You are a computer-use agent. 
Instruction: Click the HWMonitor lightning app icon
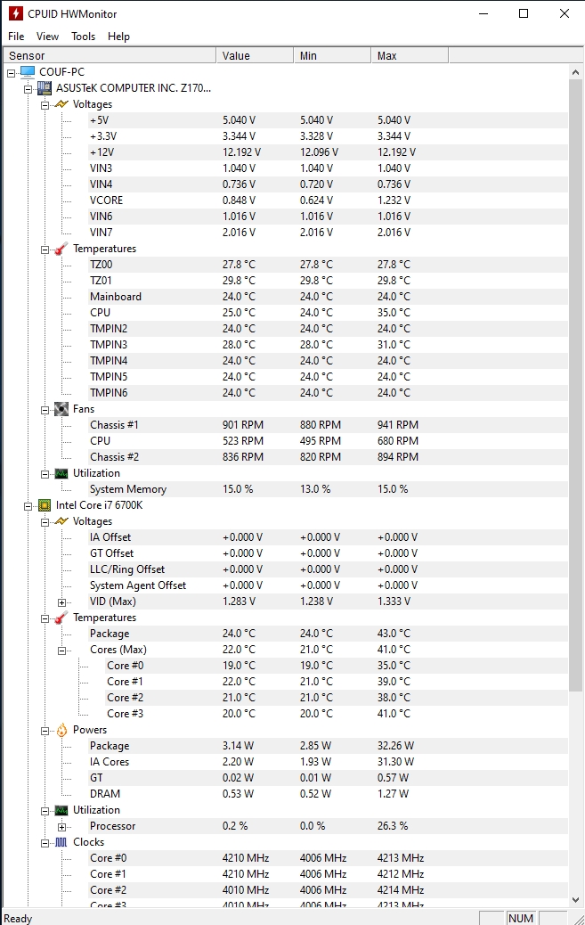coord(15,13)
